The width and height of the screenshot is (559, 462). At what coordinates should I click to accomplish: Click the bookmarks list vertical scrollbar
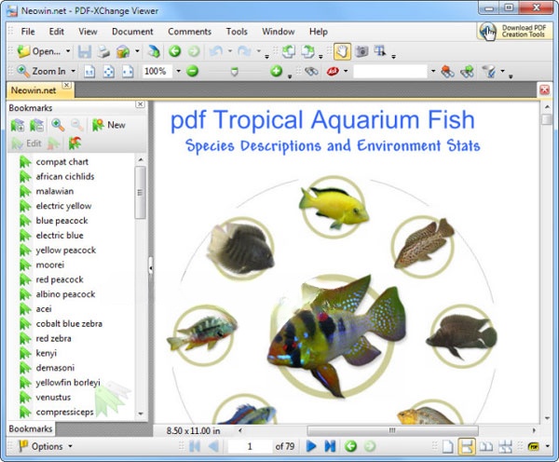pyautogui.click(x=140, y=193)
